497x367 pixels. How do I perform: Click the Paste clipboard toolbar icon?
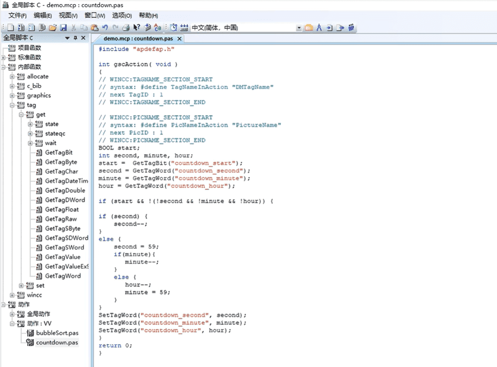click(x=94, y=28)
